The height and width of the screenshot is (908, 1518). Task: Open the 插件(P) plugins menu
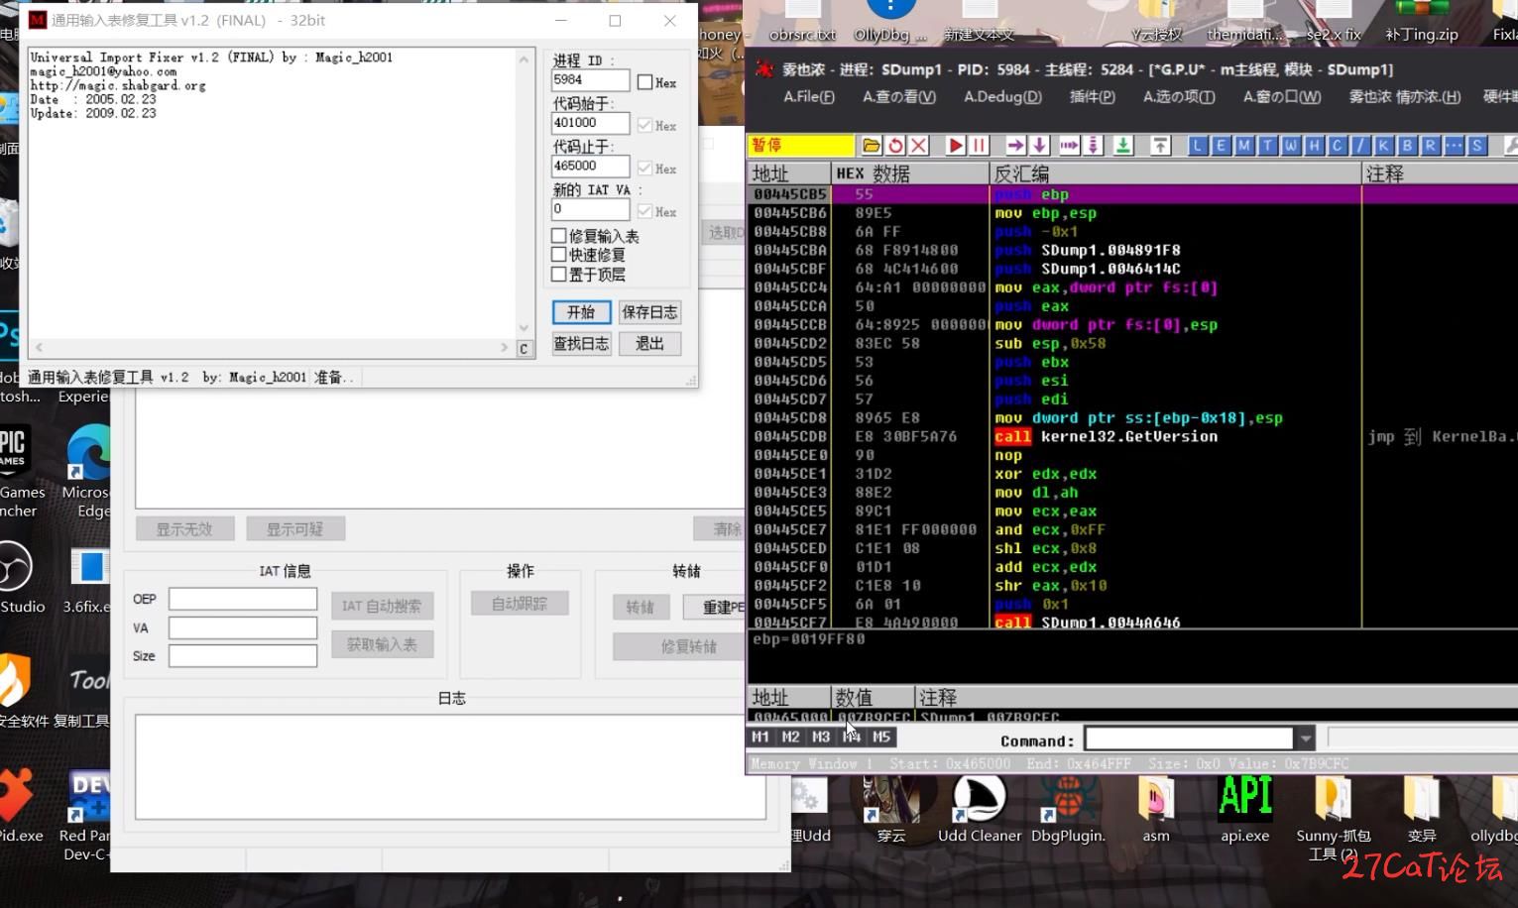[1093, 97]
